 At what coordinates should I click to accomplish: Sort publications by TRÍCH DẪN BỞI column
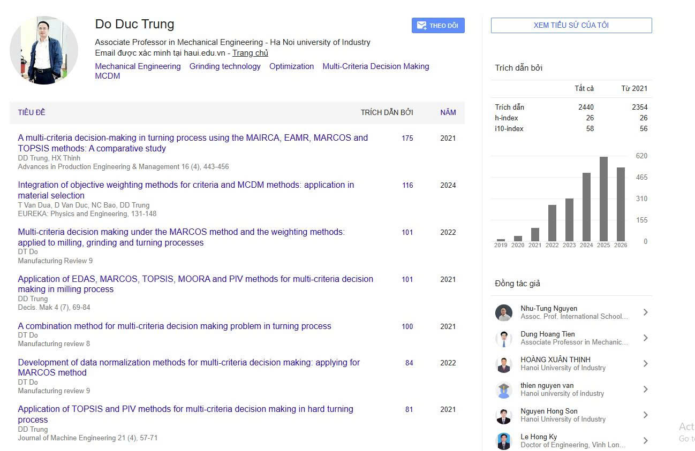pyautogui.click(x=387, y=112)
